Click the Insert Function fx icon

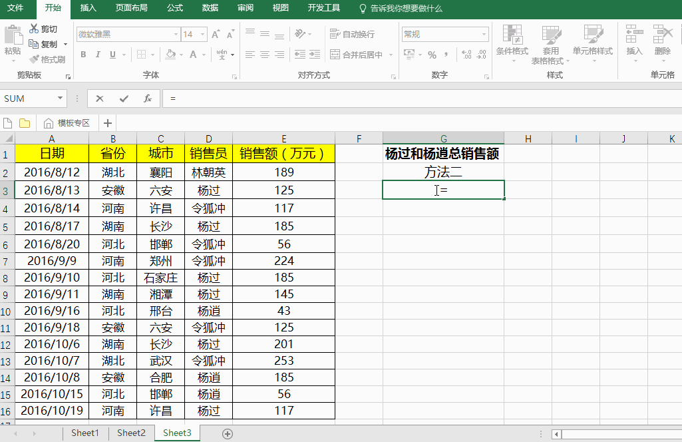click(x=147, y=99)
